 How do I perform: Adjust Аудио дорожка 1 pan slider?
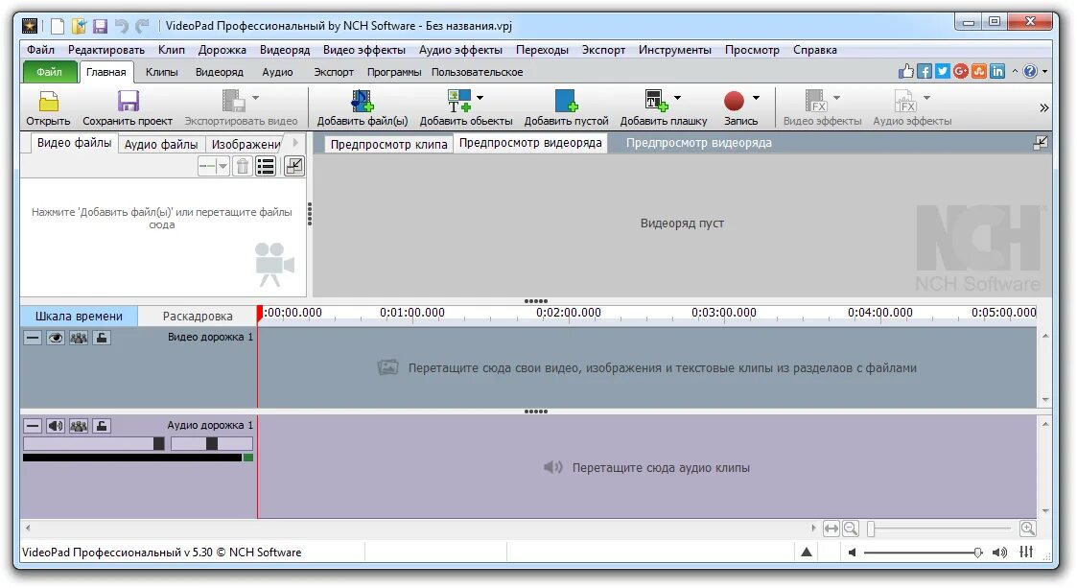point(212,444)
